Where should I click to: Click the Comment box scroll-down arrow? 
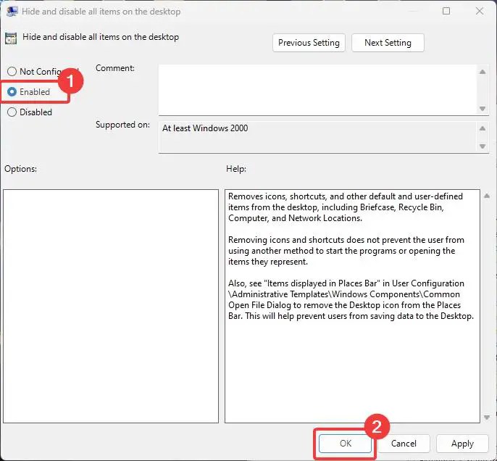[x=483, y=109]
